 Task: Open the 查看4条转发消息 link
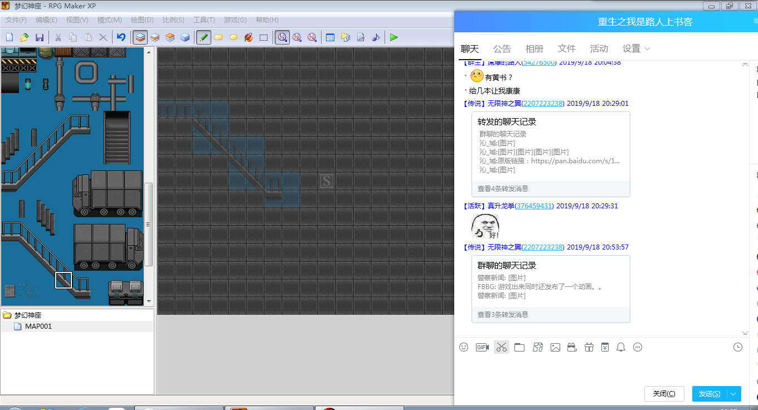(x=503, y=189)
